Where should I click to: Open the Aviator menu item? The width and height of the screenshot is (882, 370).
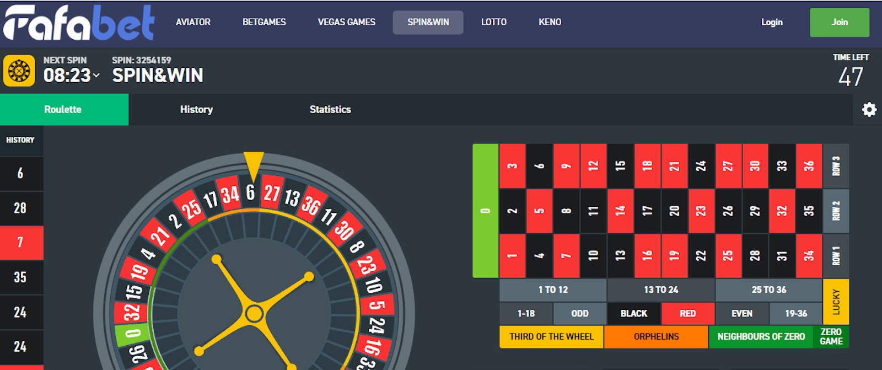pyautogui.click(x=193, y=22)
